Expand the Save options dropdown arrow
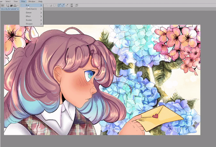This screenshot has width=216, height=147. 18,5
